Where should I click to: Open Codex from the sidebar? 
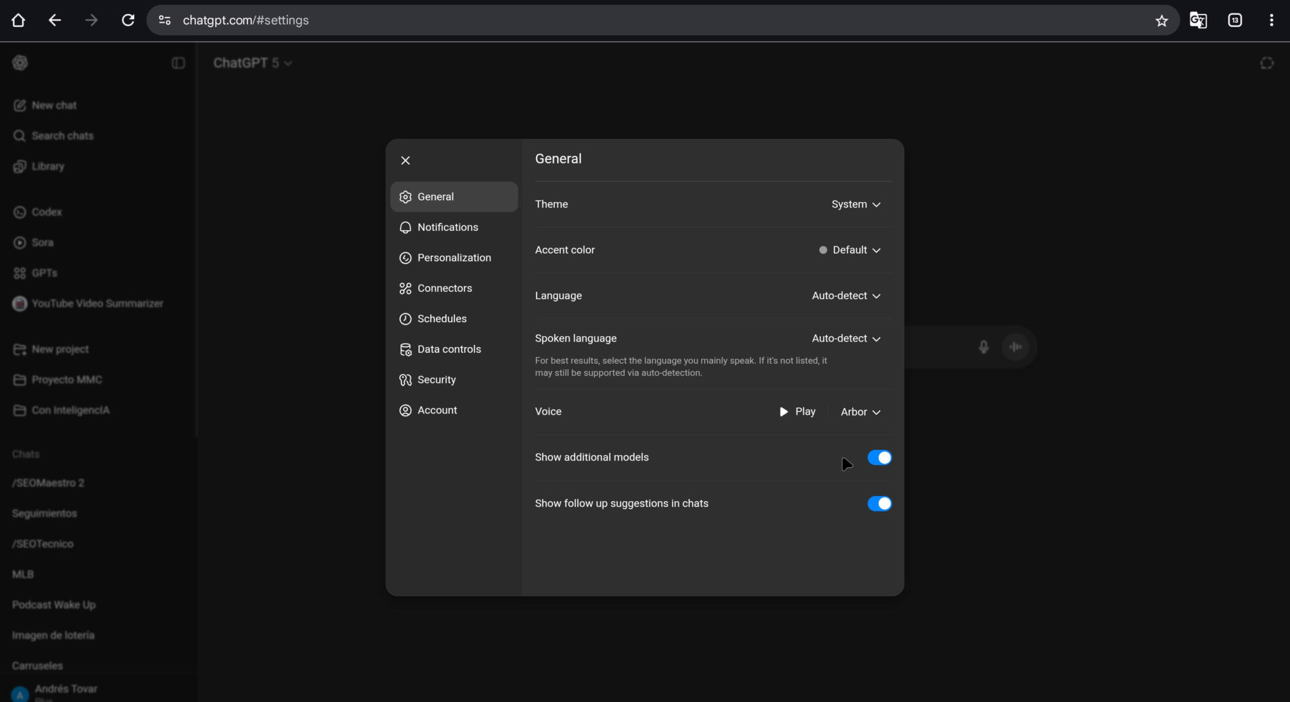click(x=99, y=212)
